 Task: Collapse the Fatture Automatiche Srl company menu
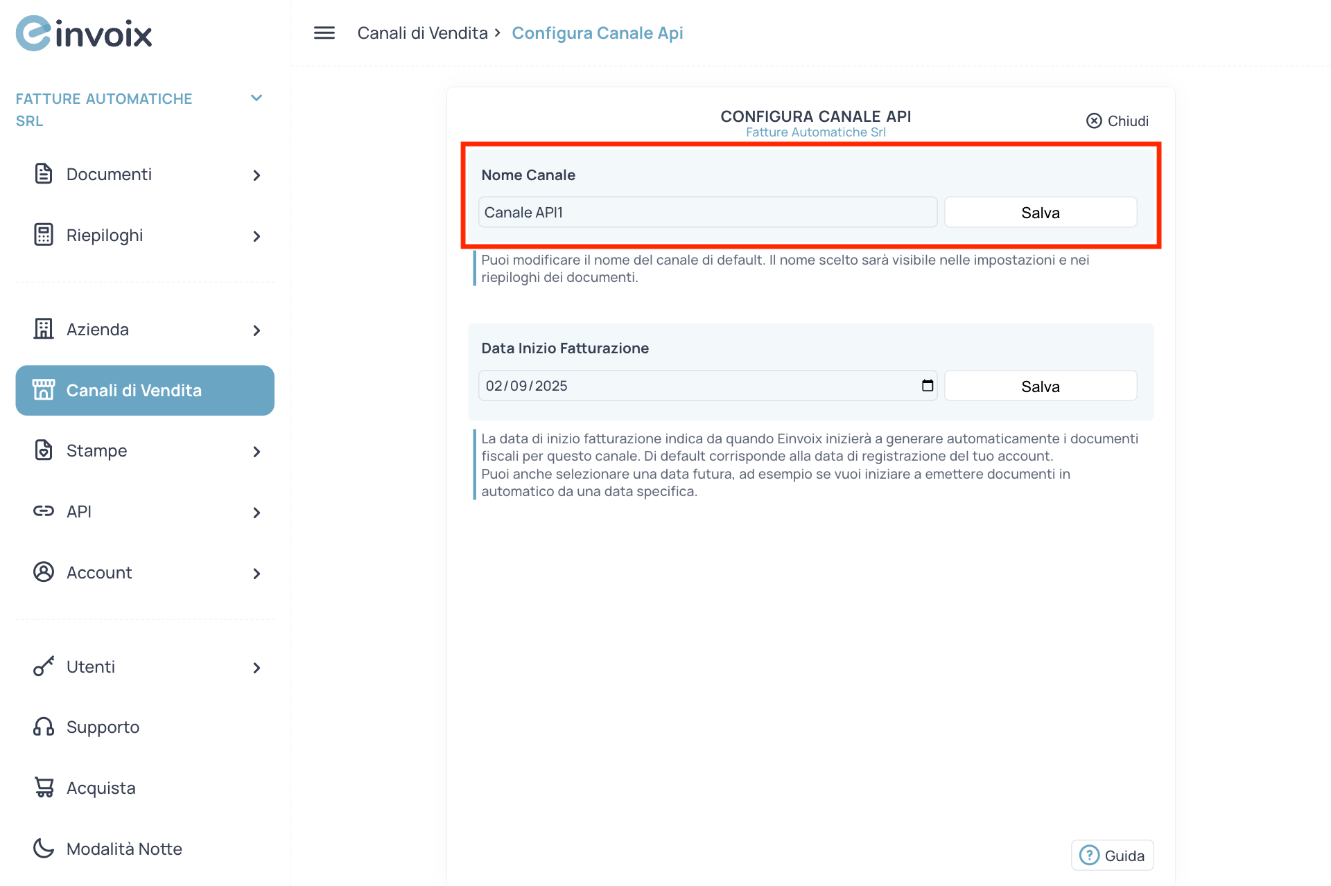coord(256,98)
